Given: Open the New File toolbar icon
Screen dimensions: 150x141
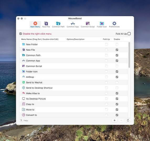Looking at the screenshot, I should (x=46, y=23).
